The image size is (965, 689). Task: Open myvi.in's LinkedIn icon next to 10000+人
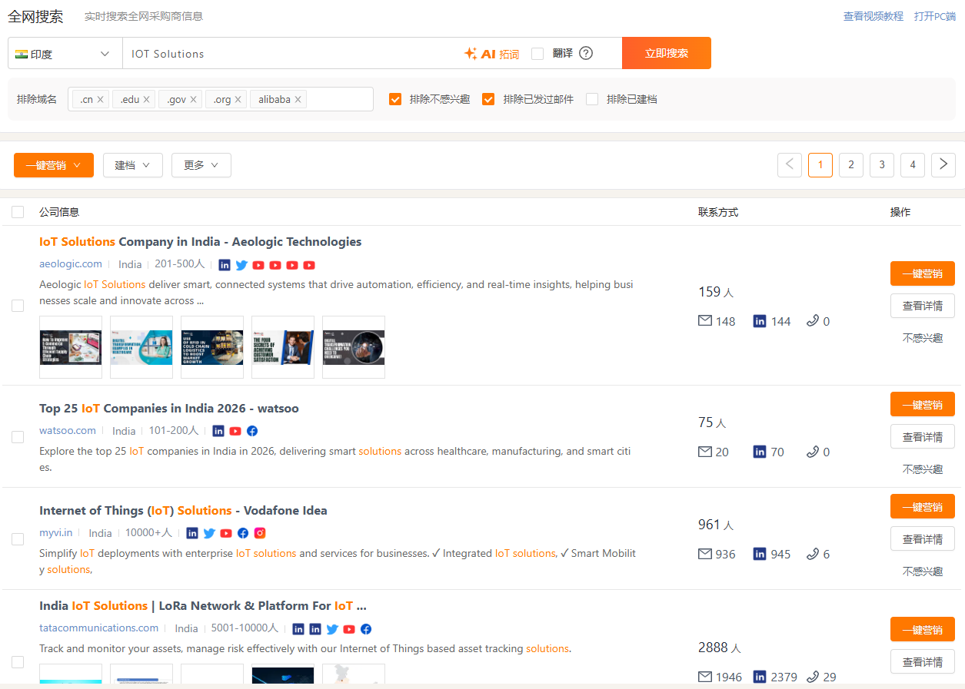(x=192, y=533)
